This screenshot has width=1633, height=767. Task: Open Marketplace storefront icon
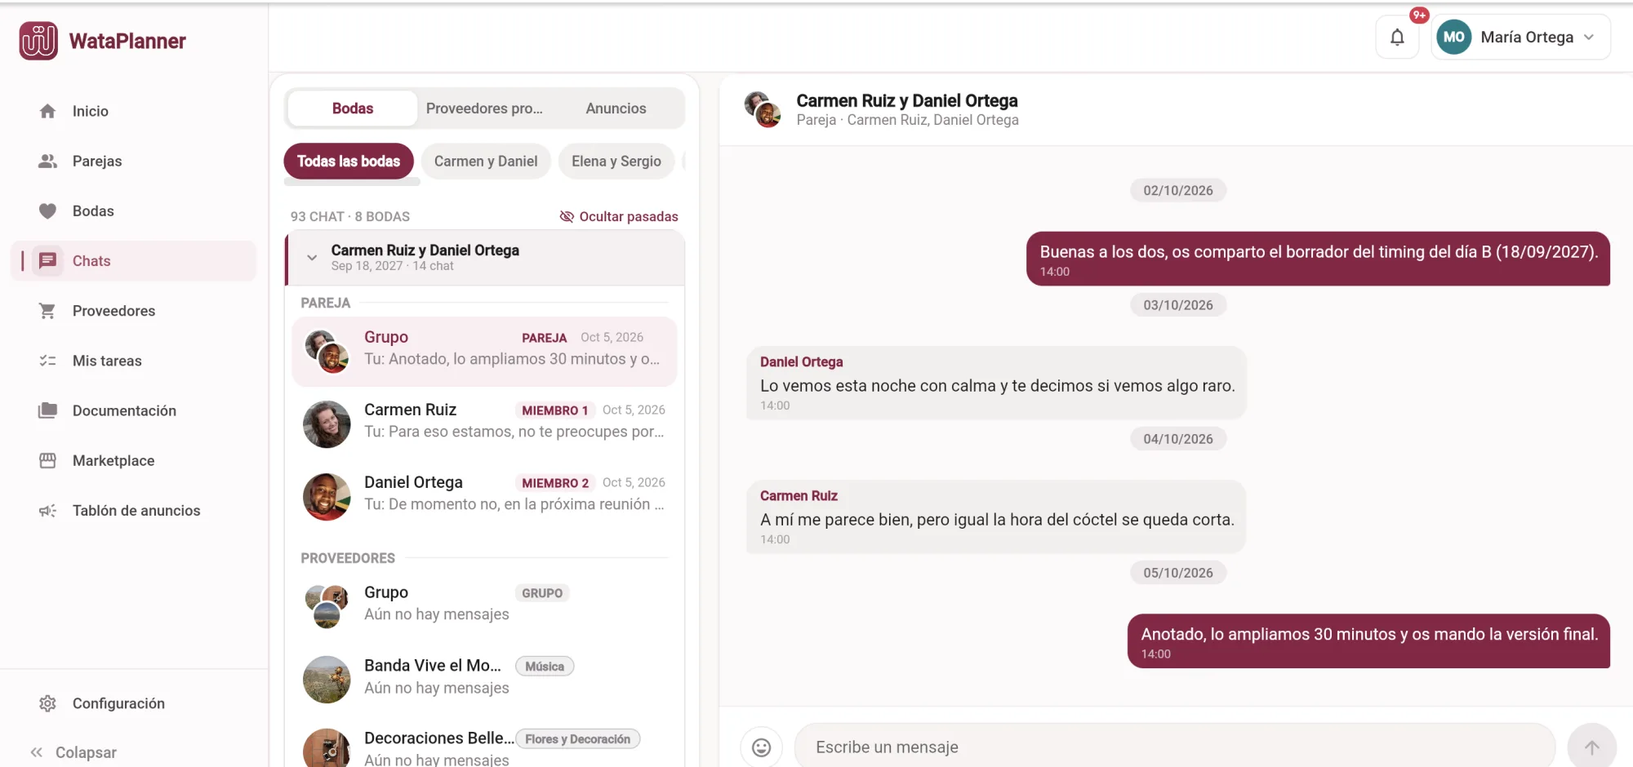[48, 460]
